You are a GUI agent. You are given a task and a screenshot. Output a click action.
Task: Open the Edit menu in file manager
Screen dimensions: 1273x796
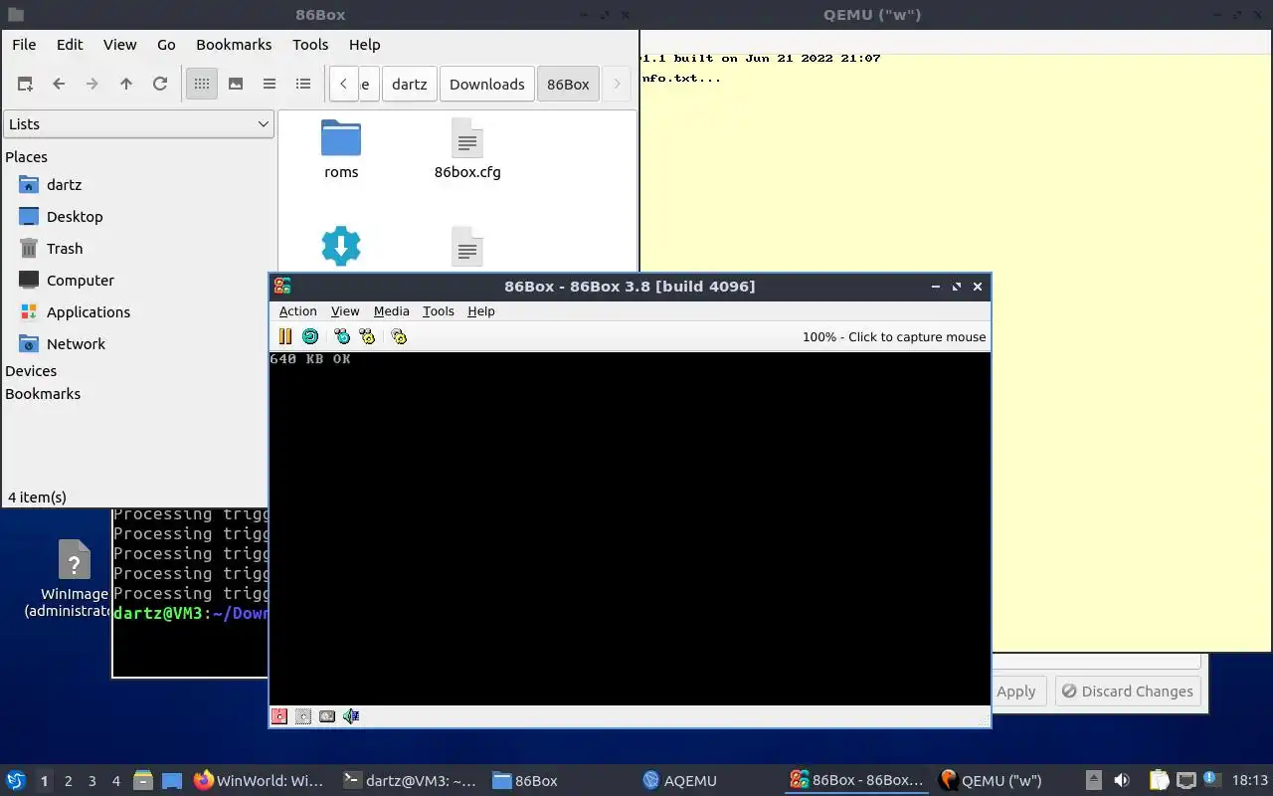pos(70,45)
